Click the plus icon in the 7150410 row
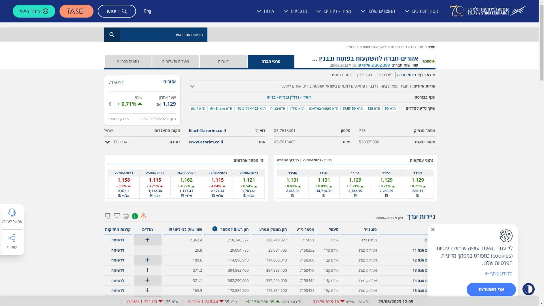Image resolution: width=544 pixels, height=306 pixels. coord(147,270)
